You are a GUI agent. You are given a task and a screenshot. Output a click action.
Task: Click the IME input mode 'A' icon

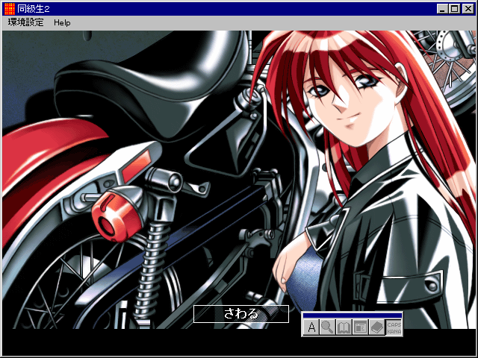[x=311, y=327]
